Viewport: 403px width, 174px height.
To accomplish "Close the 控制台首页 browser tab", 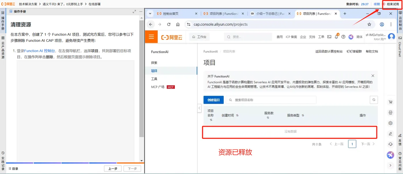I will (x=196, y=14).
